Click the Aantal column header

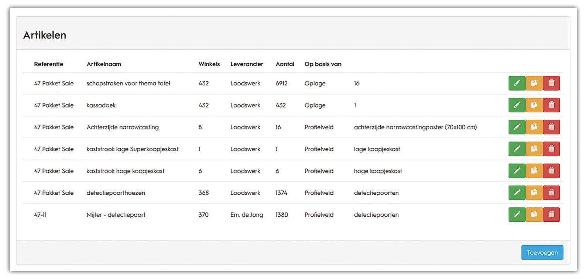[285, 64]
